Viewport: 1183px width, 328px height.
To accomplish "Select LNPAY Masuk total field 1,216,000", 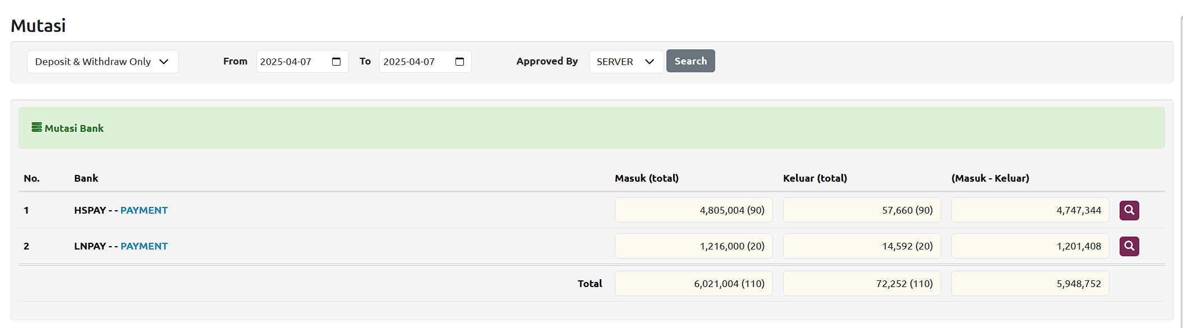I will [693, 246].
